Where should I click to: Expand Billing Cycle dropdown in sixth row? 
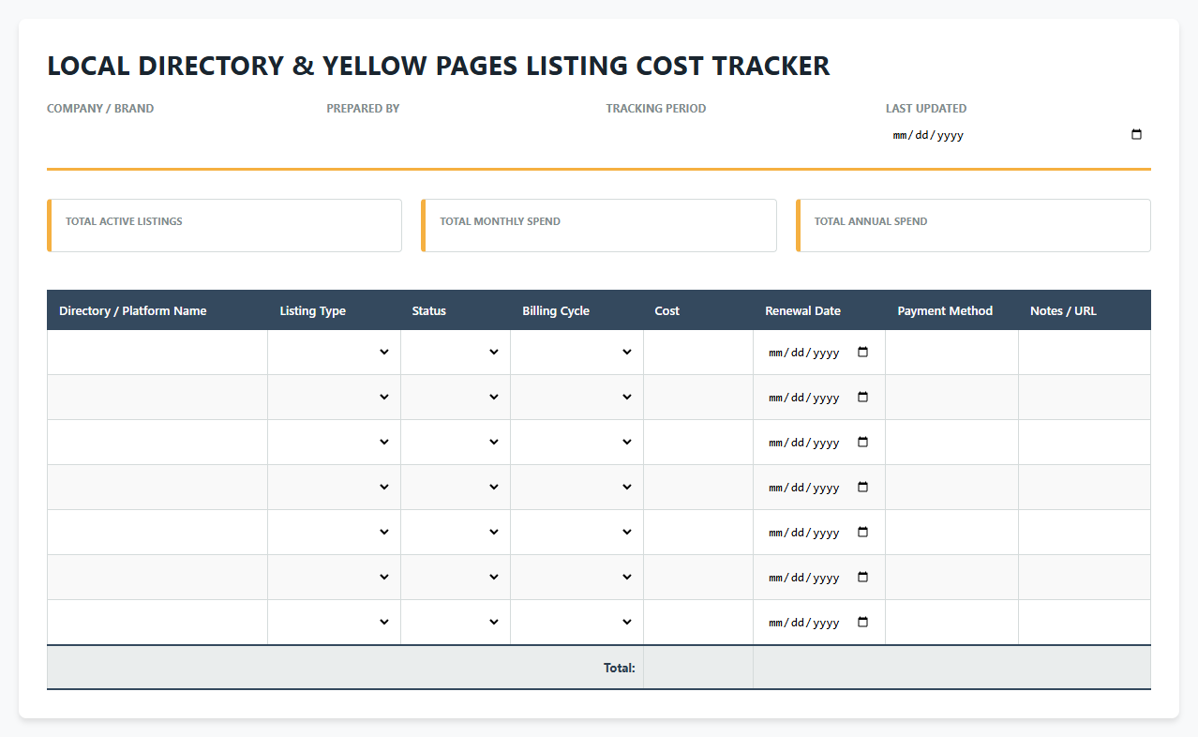point(577,578)
